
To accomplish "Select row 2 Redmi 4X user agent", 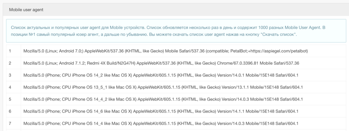I will [x=161, y=63].
